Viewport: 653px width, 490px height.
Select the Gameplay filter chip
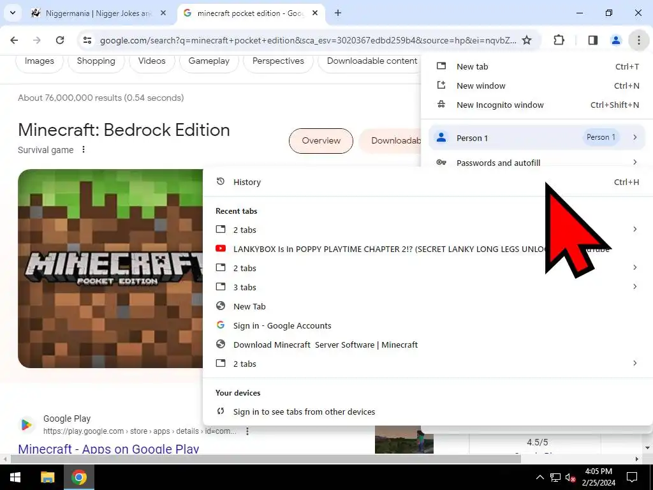[x=209, y=61]
